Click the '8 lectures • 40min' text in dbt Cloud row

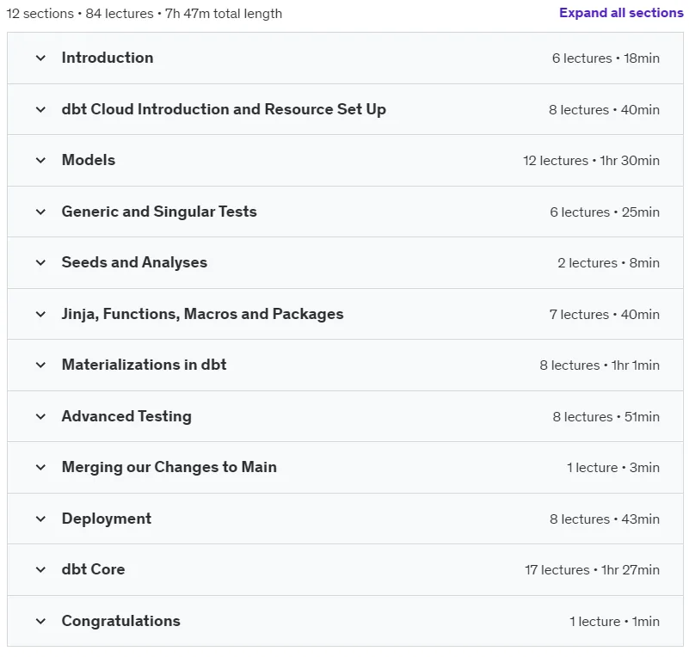604,109
